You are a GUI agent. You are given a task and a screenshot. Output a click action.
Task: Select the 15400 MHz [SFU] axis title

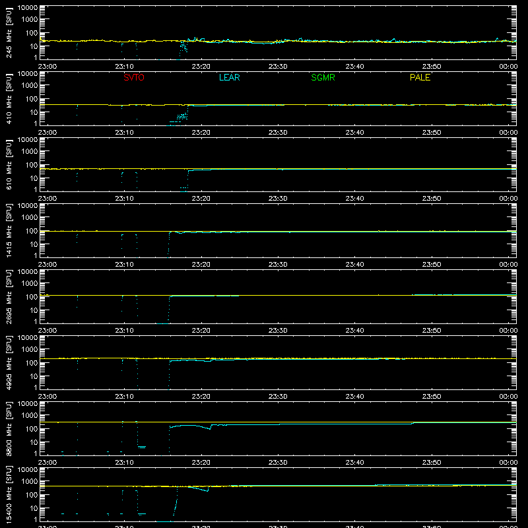click(9, 494)
